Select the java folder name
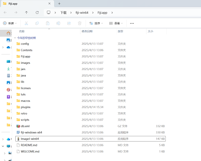Image resolution: width=201 pixels, height=161 pixels. tap(23, 76)
